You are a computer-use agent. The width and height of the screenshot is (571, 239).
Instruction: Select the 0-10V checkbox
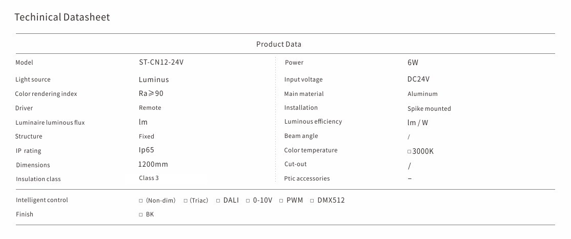[248, 201]
